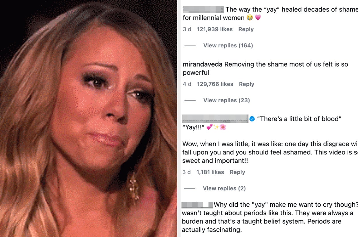
Task: Click blurred verified username beside badge
Action: pos(215,118)
